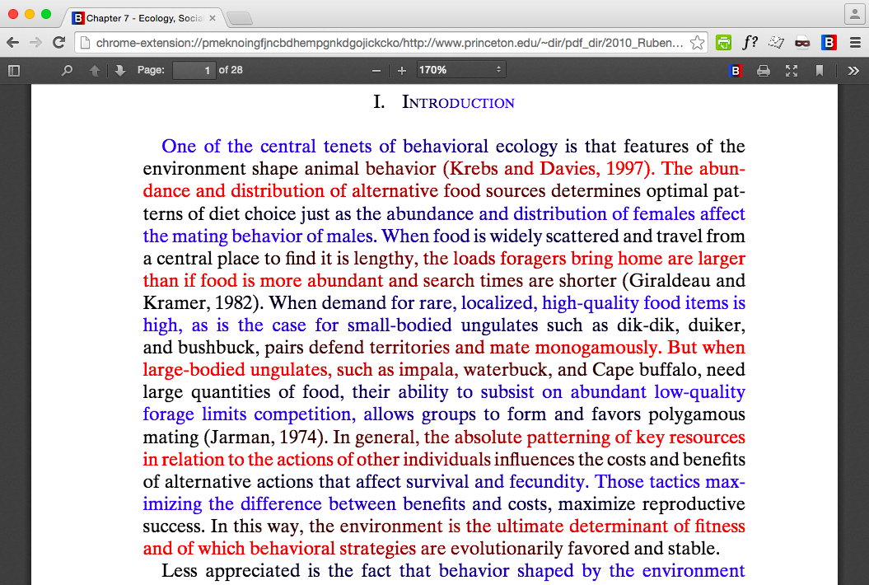Close the Chapter 7 tab

213,18
